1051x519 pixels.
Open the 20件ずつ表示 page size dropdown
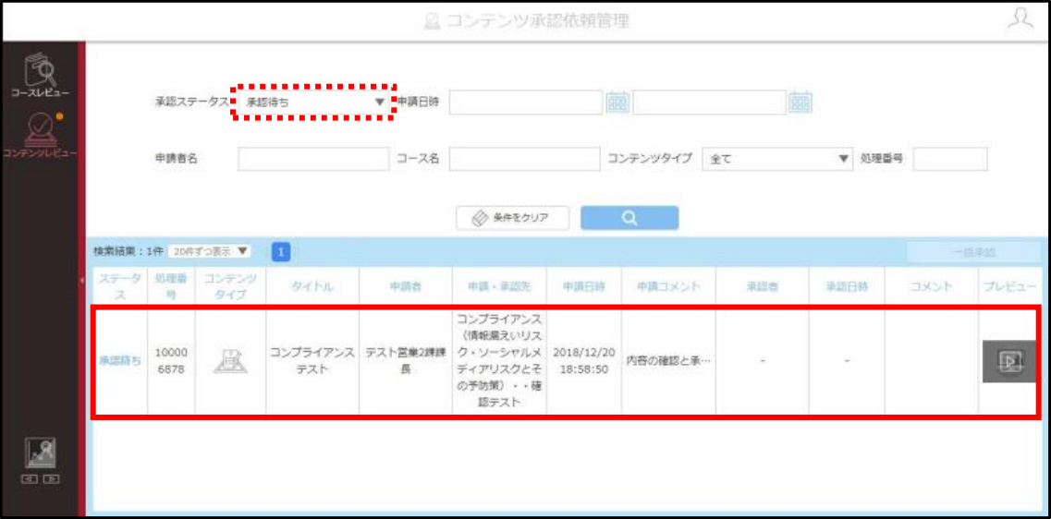(209, 252)
